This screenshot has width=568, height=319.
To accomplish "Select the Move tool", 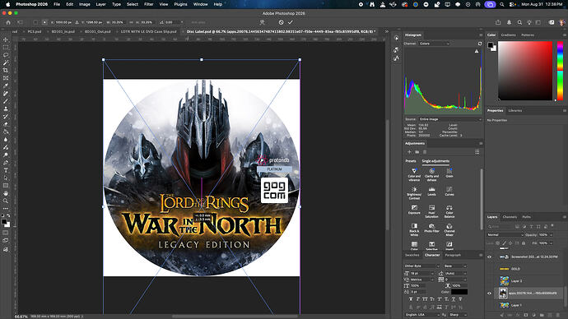I will click(6, 39).
